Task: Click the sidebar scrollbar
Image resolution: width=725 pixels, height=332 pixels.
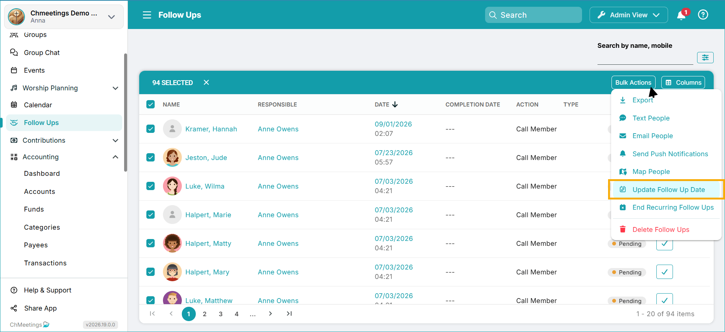Action: pos(126,112)
